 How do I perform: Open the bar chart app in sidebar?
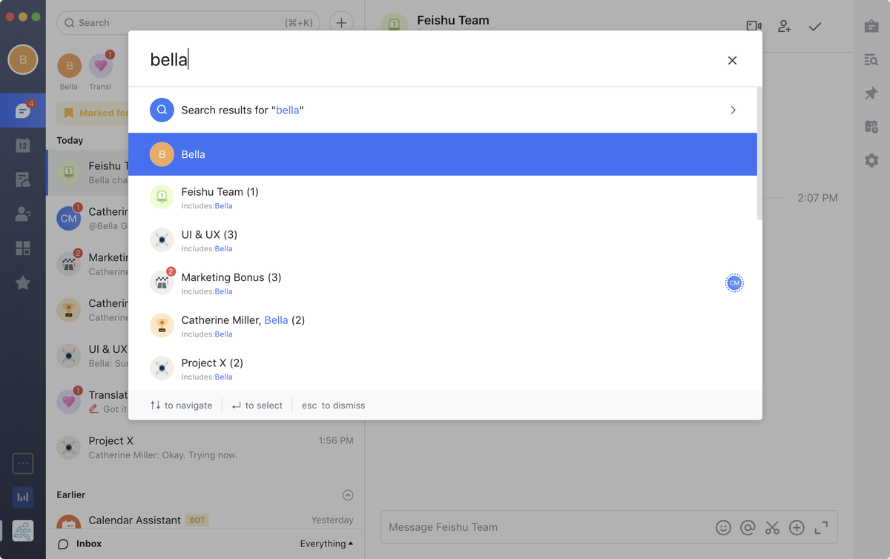(23, 497)
